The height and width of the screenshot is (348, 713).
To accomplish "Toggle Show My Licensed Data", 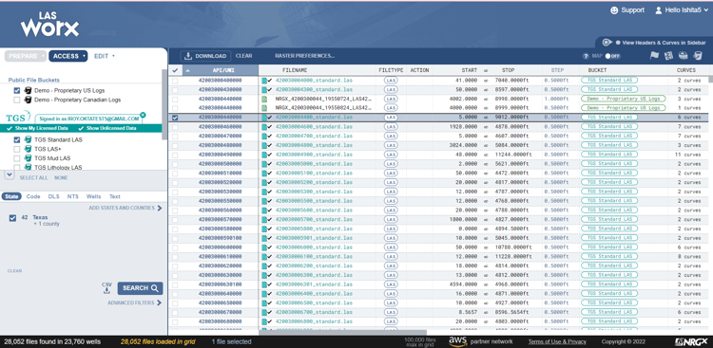I will click(x=37, y=128).
